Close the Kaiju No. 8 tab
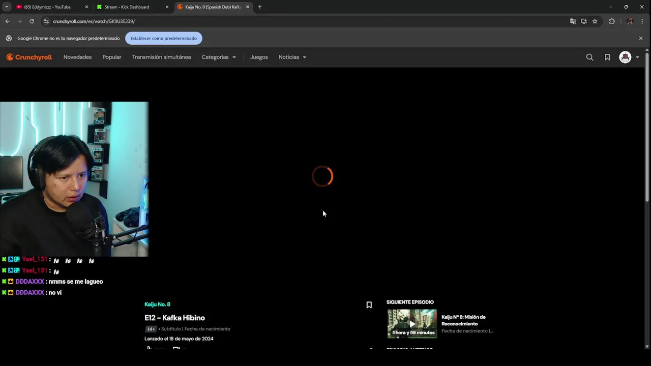 tap(248, 7)
